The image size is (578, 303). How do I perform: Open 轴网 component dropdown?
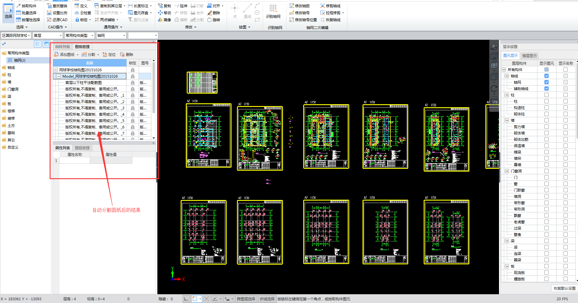click(x=111, y=35)
